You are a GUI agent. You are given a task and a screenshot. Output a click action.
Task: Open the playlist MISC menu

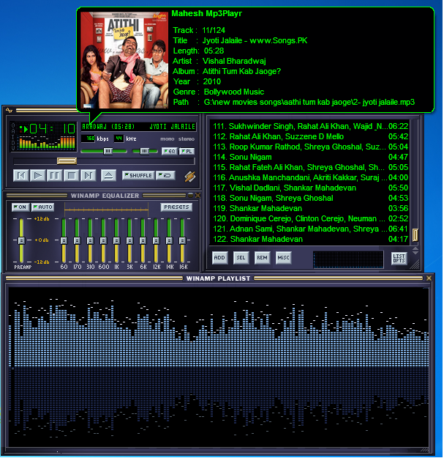pos(283,258)
